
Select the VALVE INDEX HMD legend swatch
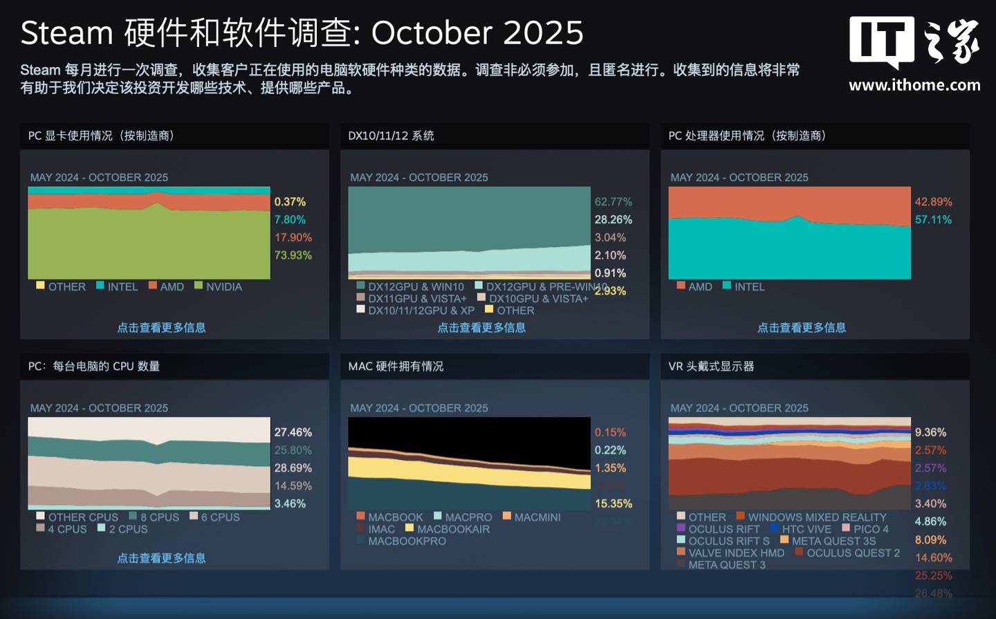(681, 551)
